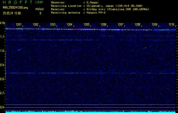
Task: Click the 0.7 frequency axis label
Action: [x=2, y=93]
